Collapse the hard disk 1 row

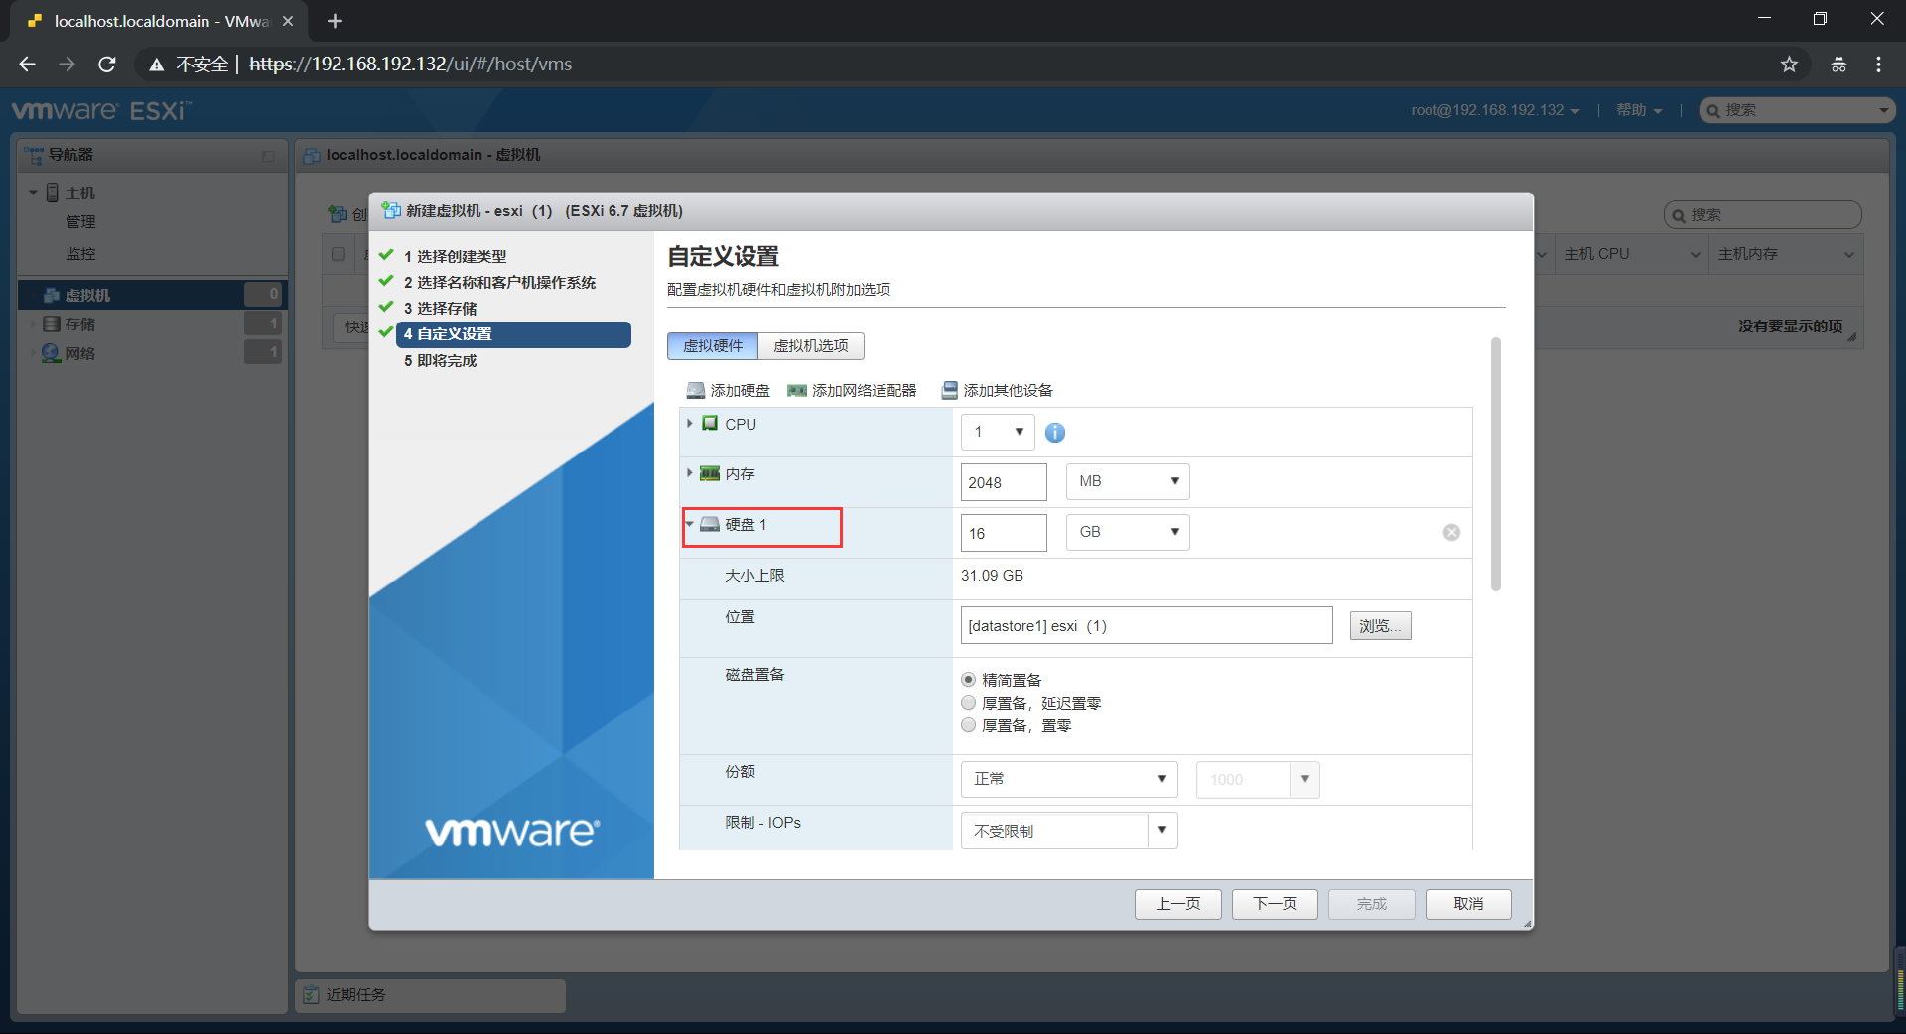coord(689,525)
